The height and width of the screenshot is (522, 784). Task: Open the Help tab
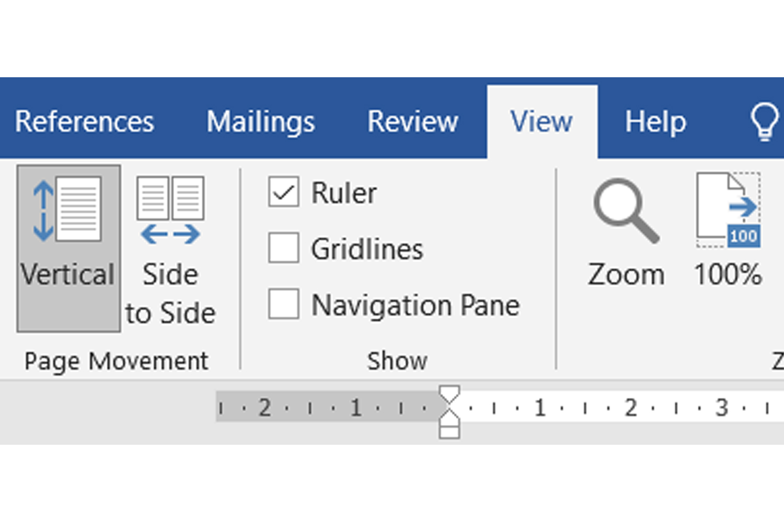coord(655,121)
